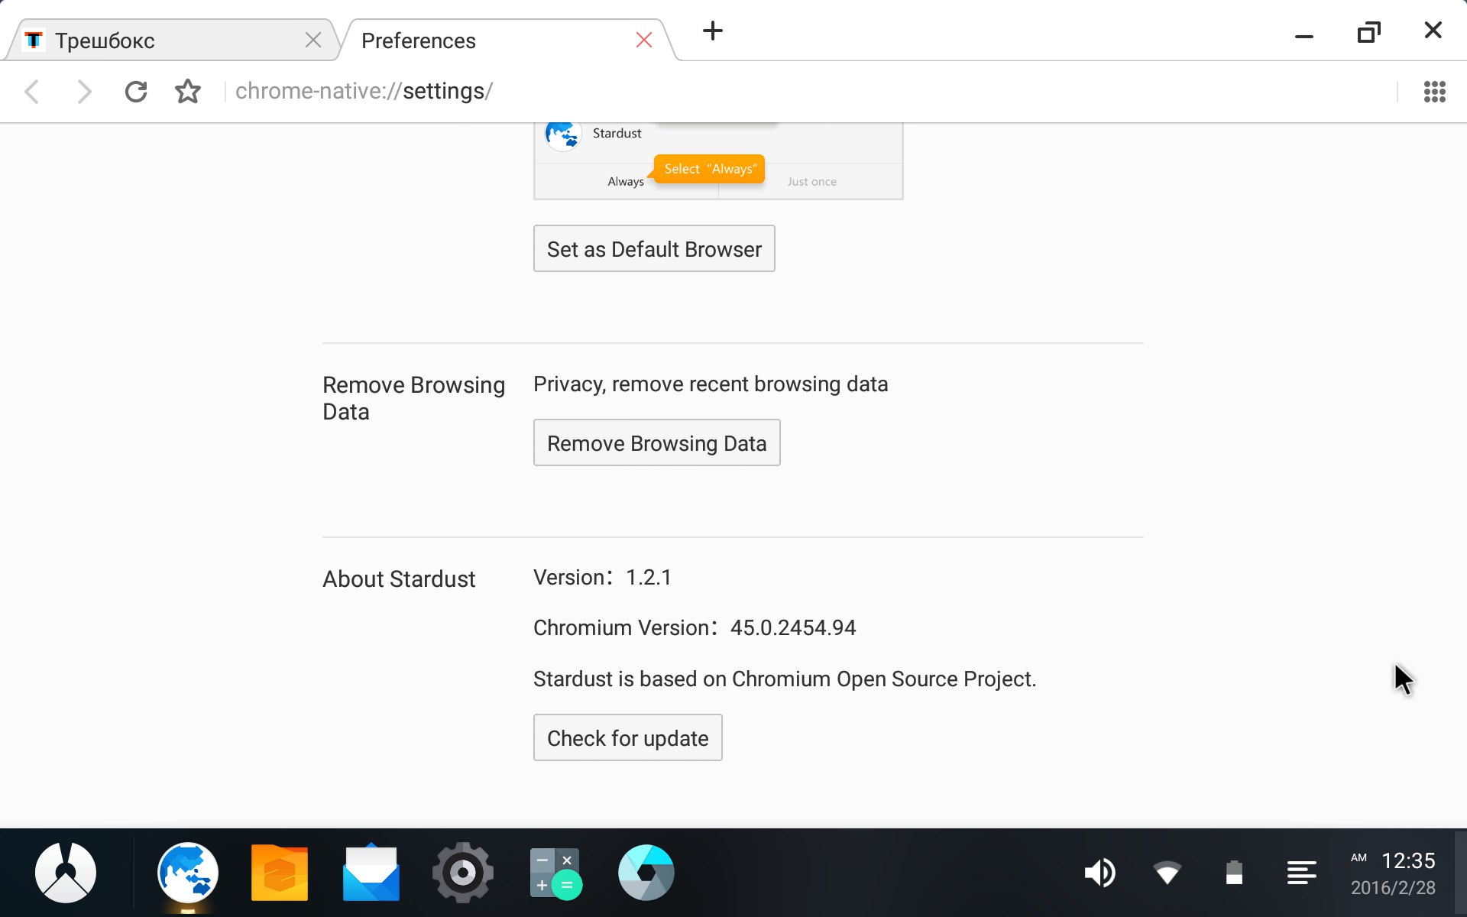Click the Remove Browsing Data button
The height and width of the screenshot is (917, 1467).
tap(656, 442)
